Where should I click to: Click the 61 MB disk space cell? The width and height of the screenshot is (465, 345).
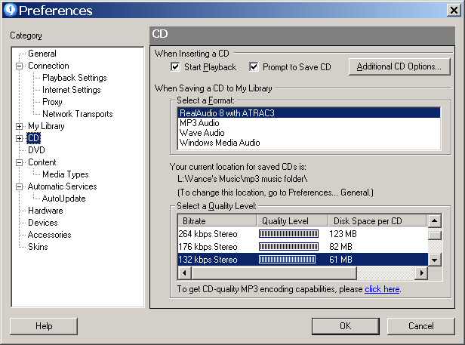340,260
